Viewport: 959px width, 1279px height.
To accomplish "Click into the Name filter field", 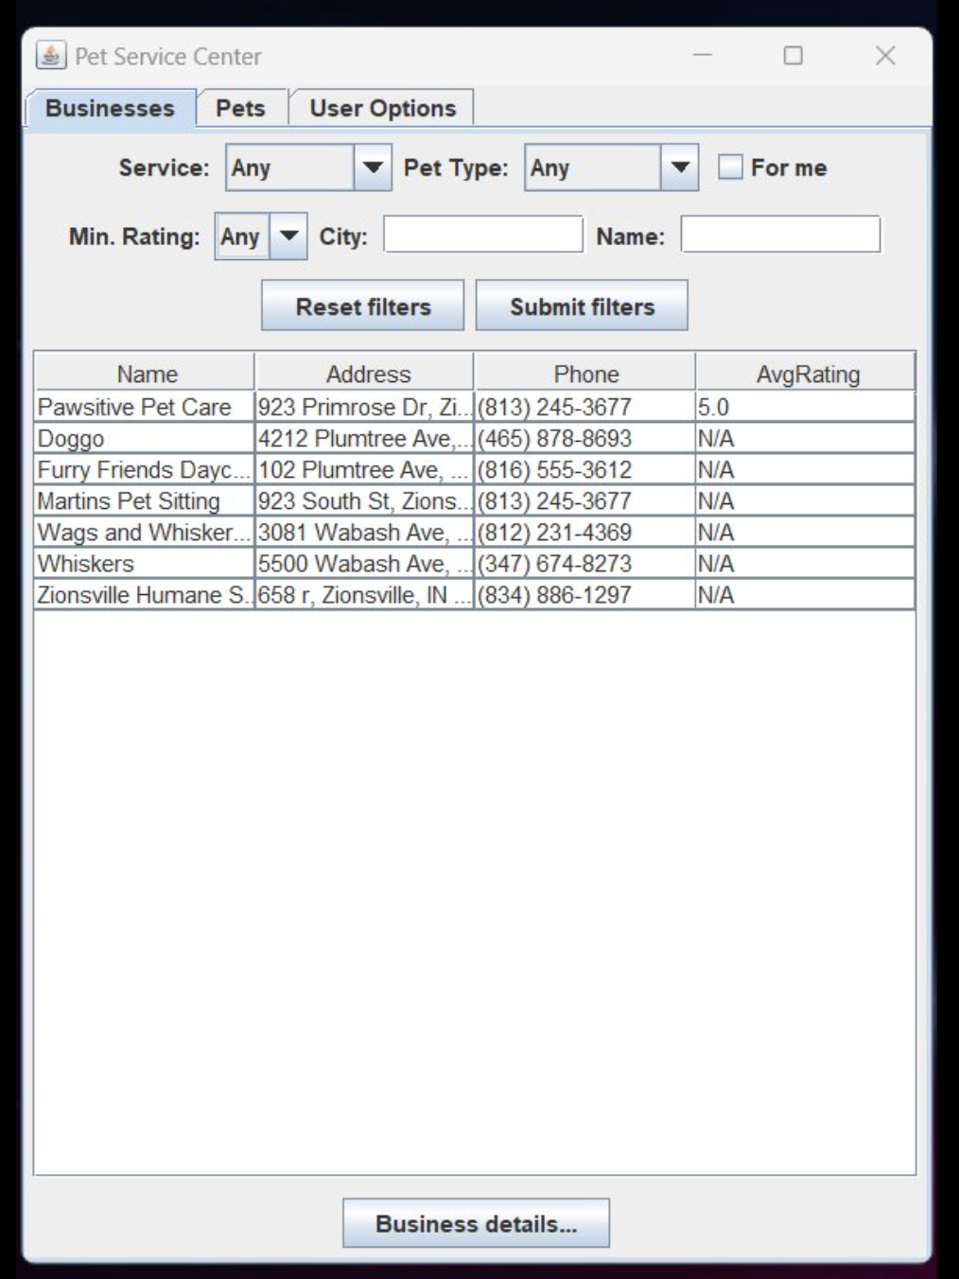I will coord(780,235).
